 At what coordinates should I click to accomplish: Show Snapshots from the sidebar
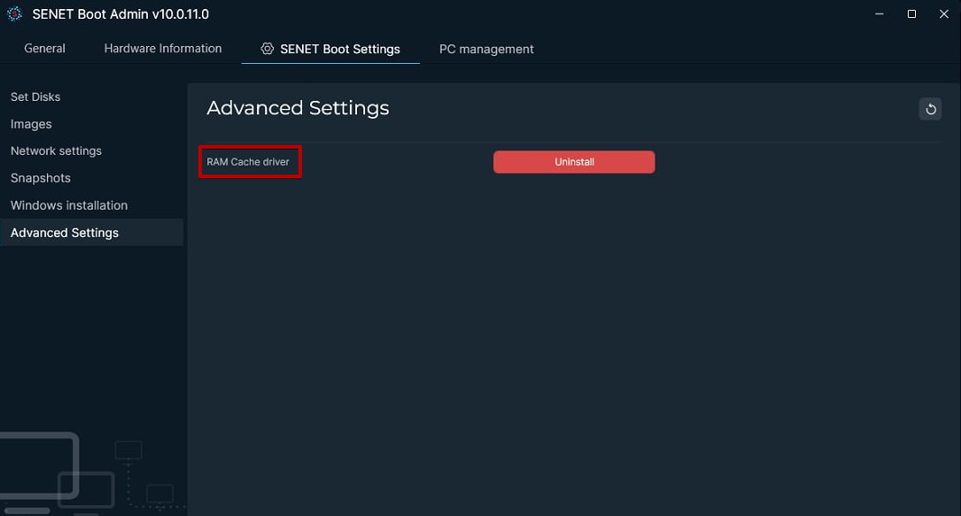pyautogui.click(x=41, y=178)
